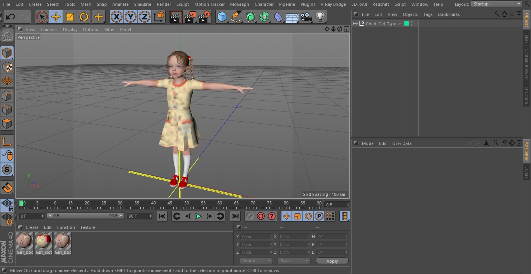Open the Object Manager Tags menu
The image size is (531, 274).
pos(428,14)
